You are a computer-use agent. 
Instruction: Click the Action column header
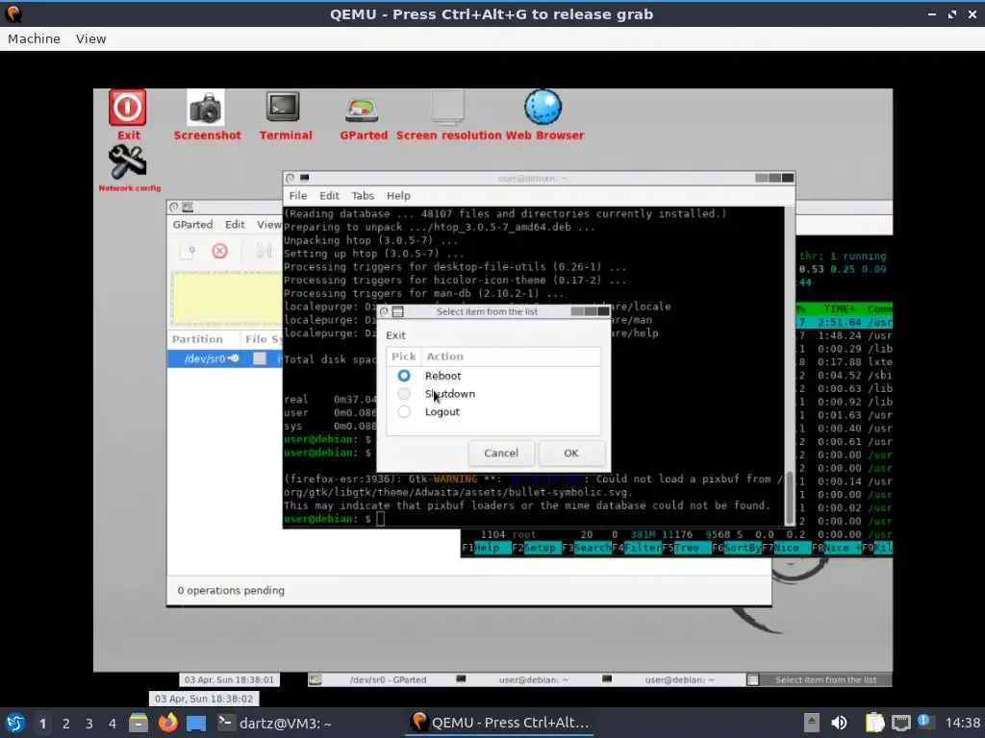pyautogui.click(x=444, y=357)
